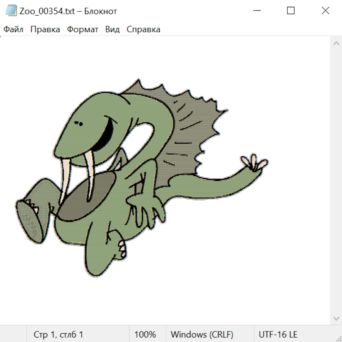Screen dimensions: 342x342
Task: Click the dragon's tail tip in the document
Action: click(x=255, y=163)
